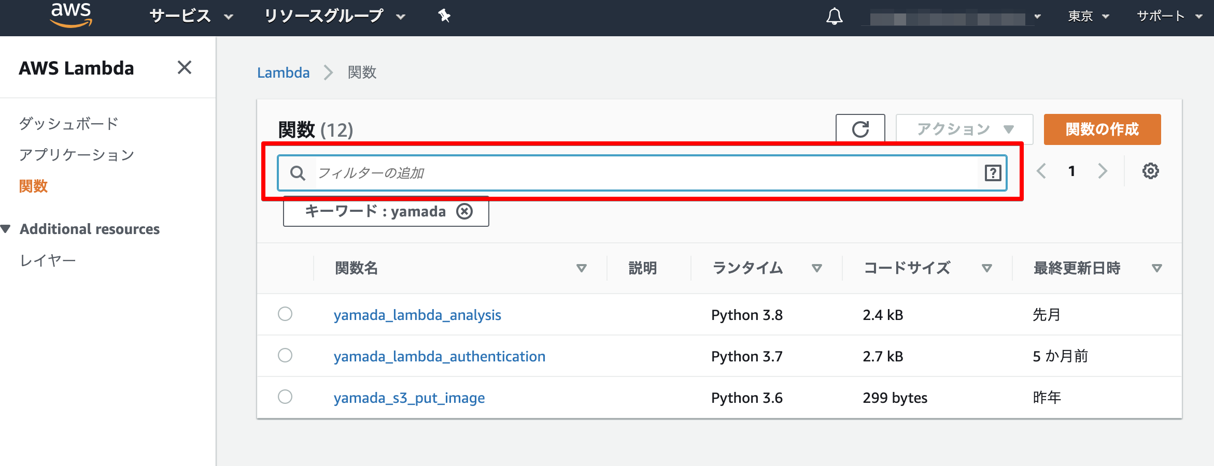The image size is (1214, 466).
Task: Click the 関数の作成 button
Action: (x=1103, y=129)
